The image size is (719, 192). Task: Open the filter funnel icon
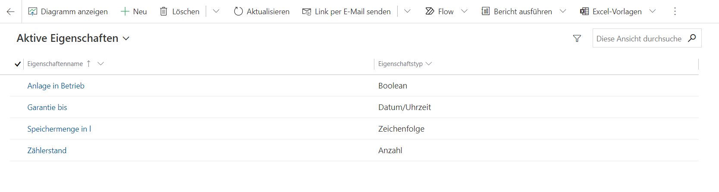click(577, 38)
